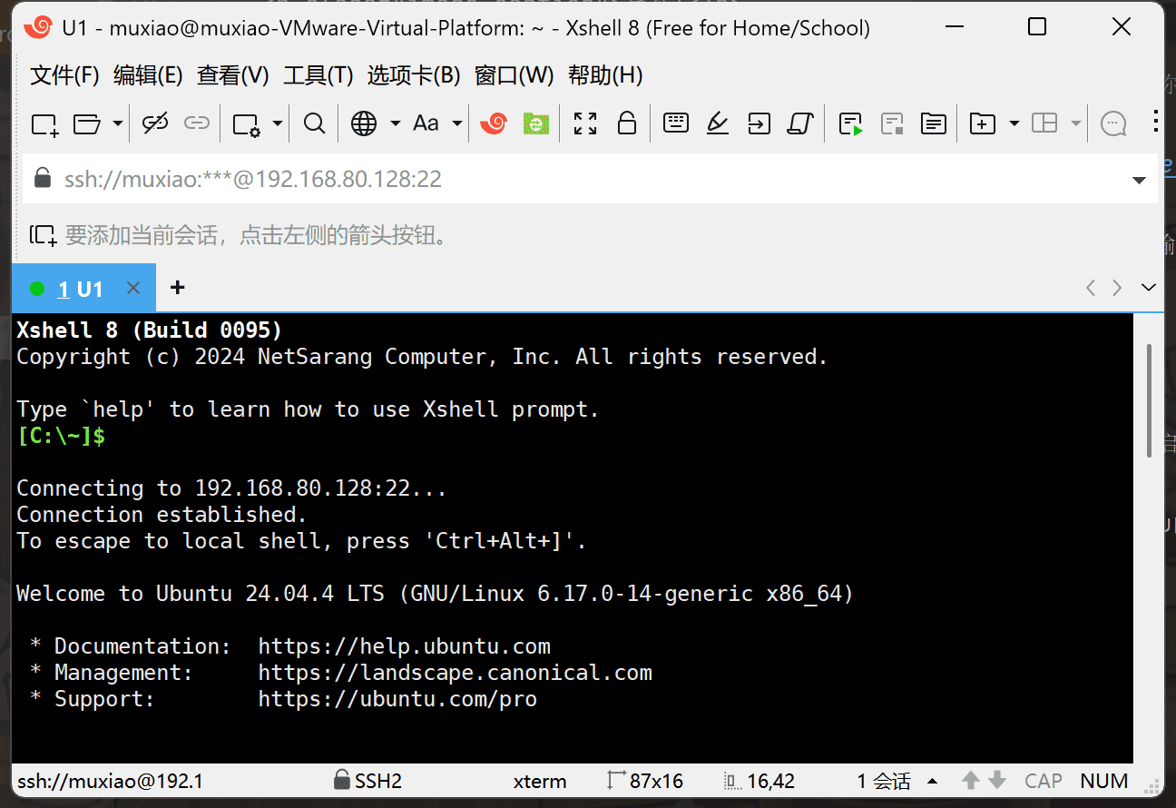Click https://ubuntu.com/pro in terminal
This screenshot has width=1176, height=808.
tap(397, 699)
